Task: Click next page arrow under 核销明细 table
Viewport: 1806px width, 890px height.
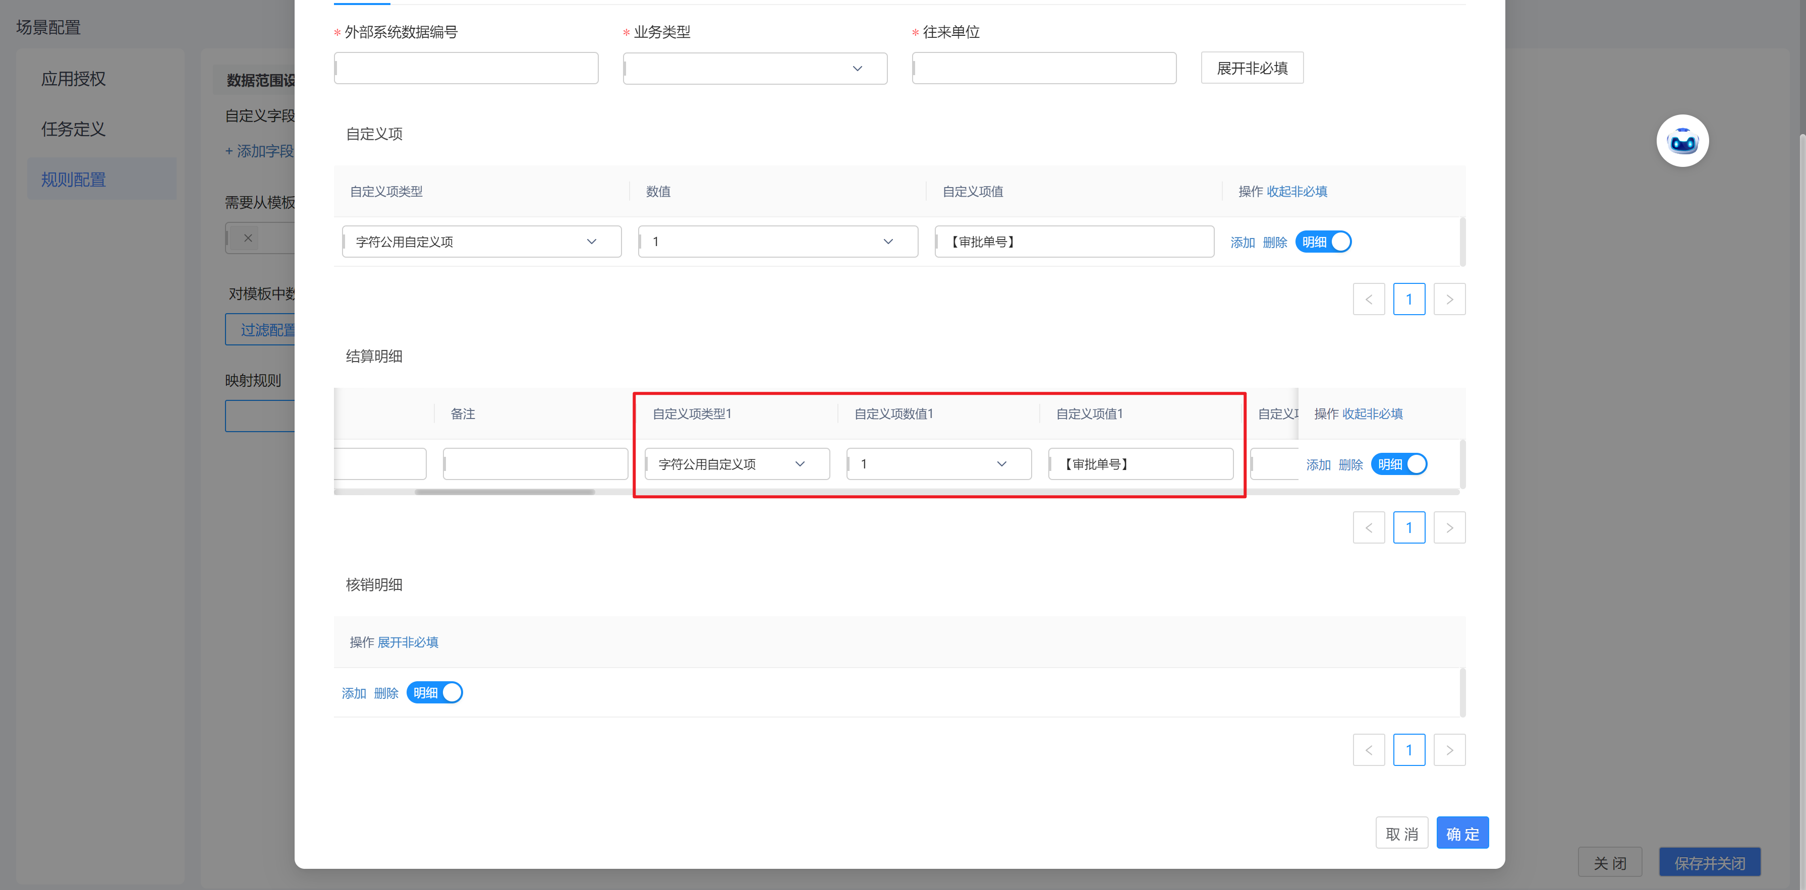Action: pyautogui.click(x=1449, y=750)
